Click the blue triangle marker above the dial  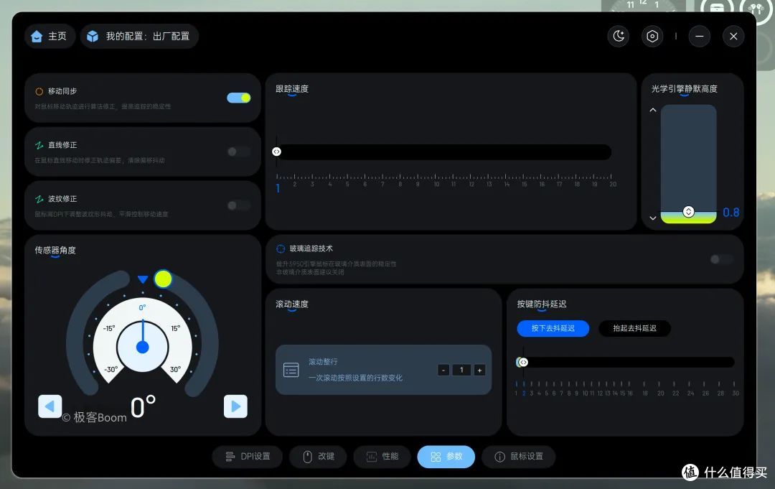pos(143,279)
